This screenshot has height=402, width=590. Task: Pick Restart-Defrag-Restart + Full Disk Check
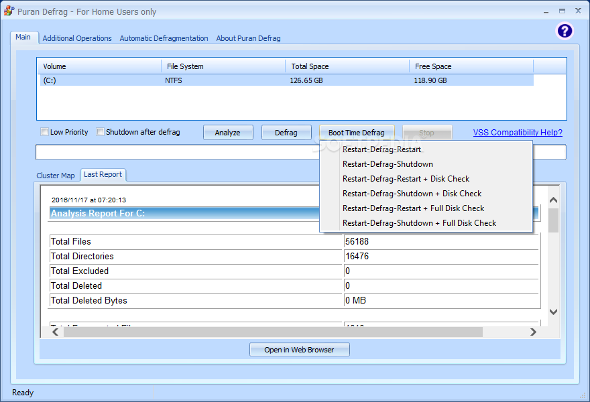tap(413, 208)
